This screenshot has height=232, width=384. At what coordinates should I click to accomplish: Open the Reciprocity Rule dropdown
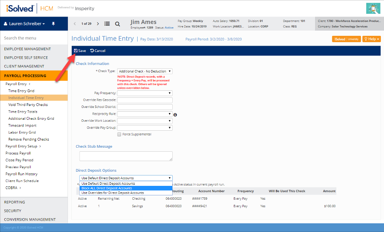(145, 114)
